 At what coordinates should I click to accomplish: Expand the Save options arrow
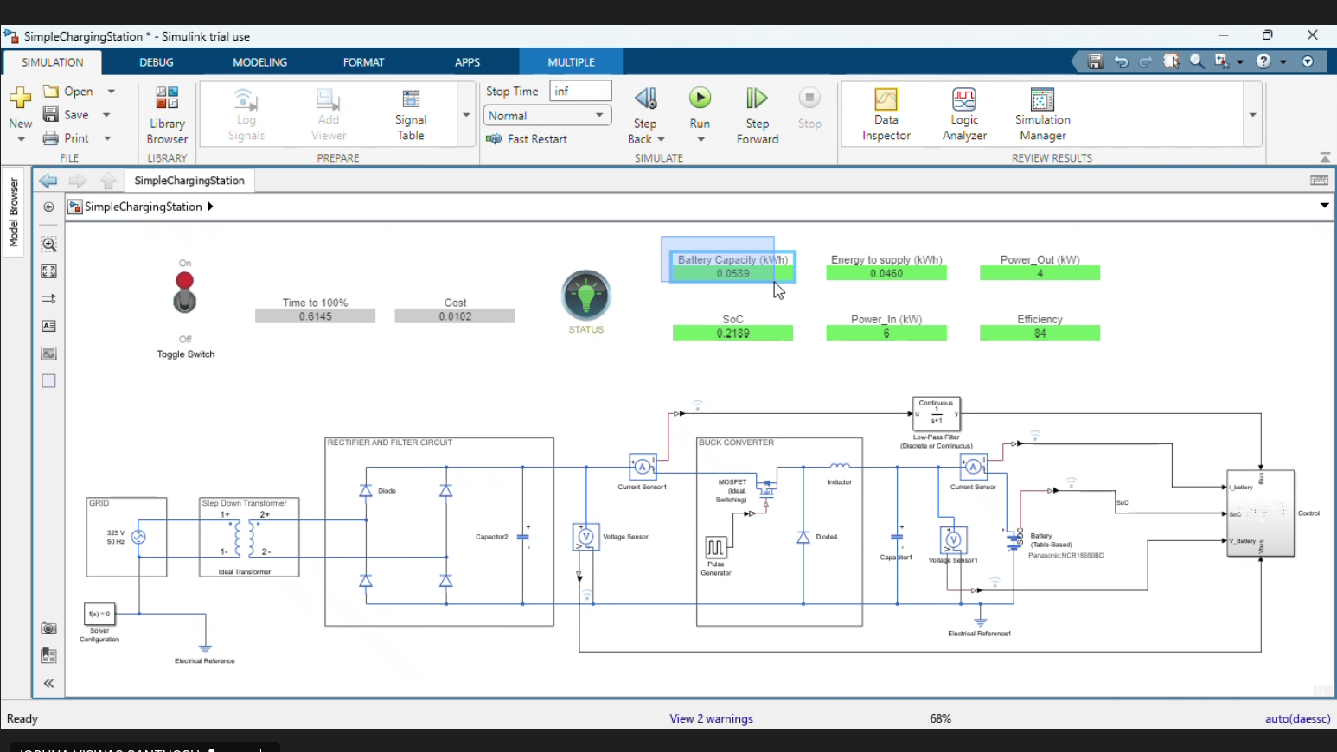(107, 115)
